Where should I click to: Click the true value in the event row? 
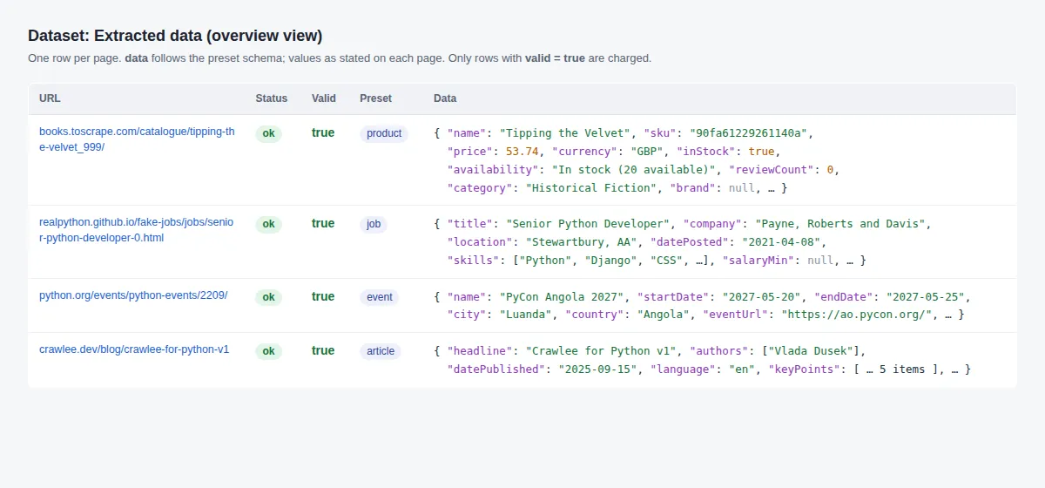point(323,296)
